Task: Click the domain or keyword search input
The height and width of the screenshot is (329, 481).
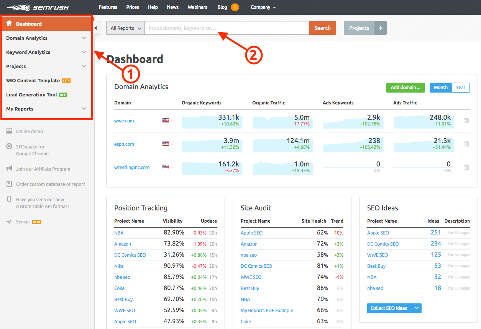Action: click(227, 28)
